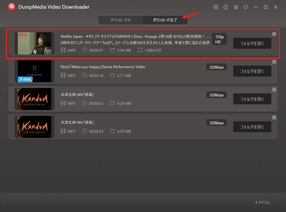
Task: Click the info icon in title bar
Action: pyautogui.click(x=226, y=7)
